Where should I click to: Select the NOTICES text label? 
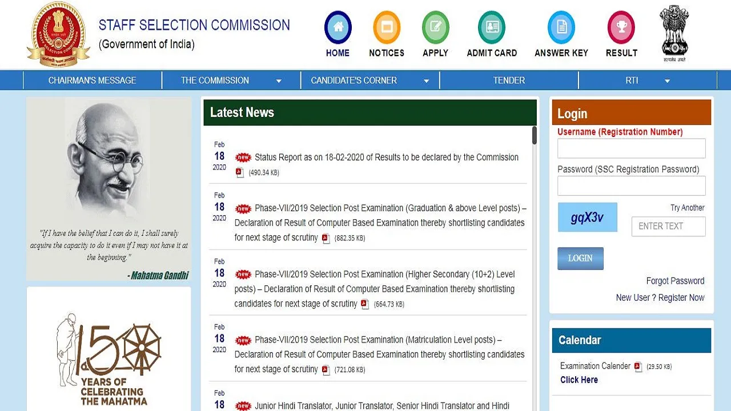point(387,53)
